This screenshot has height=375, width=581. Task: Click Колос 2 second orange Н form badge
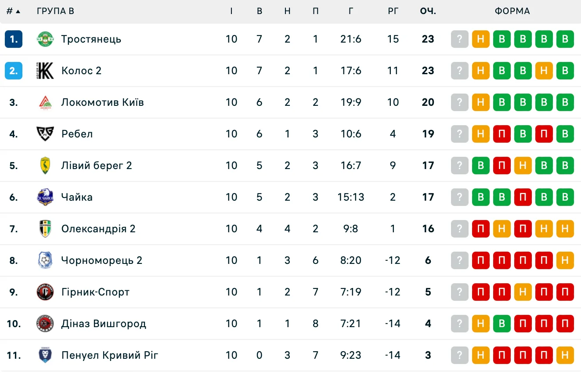(544, 71)
